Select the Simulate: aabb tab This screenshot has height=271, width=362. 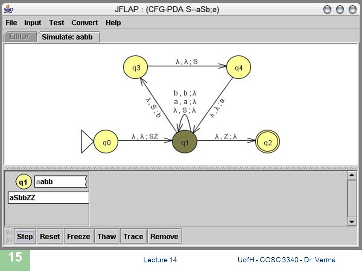click(69, 37)
